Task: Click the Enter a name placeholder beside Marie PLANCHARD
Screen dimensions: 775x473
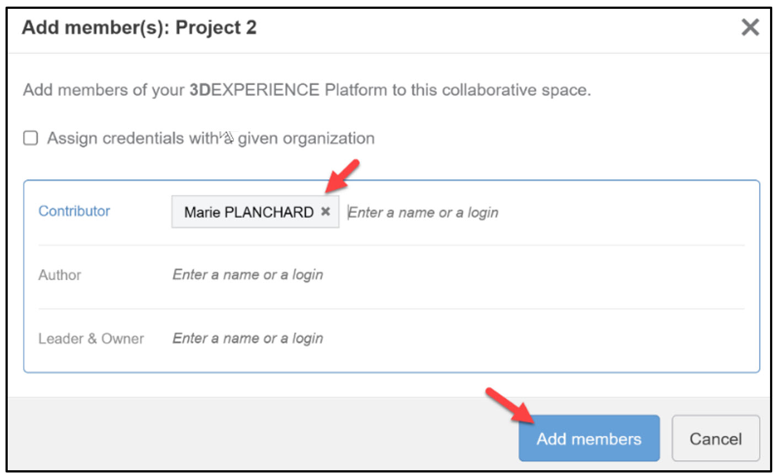Action: [422, 212]
